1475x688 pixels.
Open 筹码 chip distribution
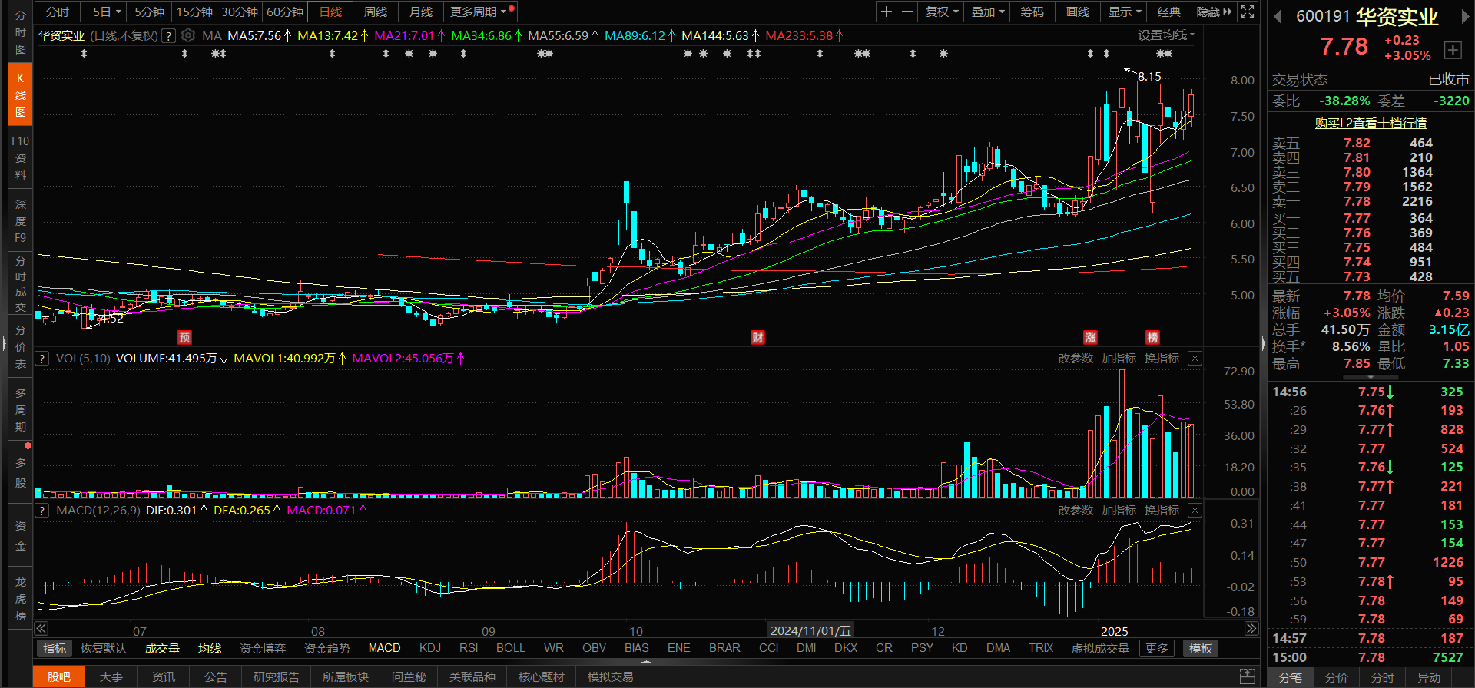[x=1032, y=12]
